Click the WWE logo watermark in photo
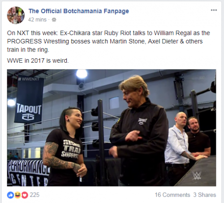This screenshot has height=203, width=224. click(197, 176)
